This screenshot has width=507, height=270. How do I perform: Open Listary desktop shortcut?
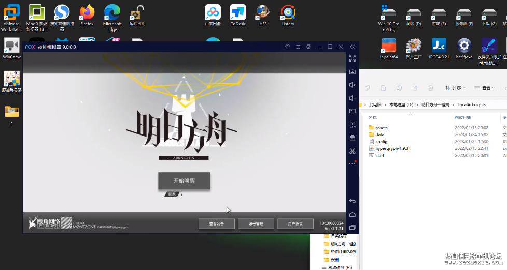[288, 16]
